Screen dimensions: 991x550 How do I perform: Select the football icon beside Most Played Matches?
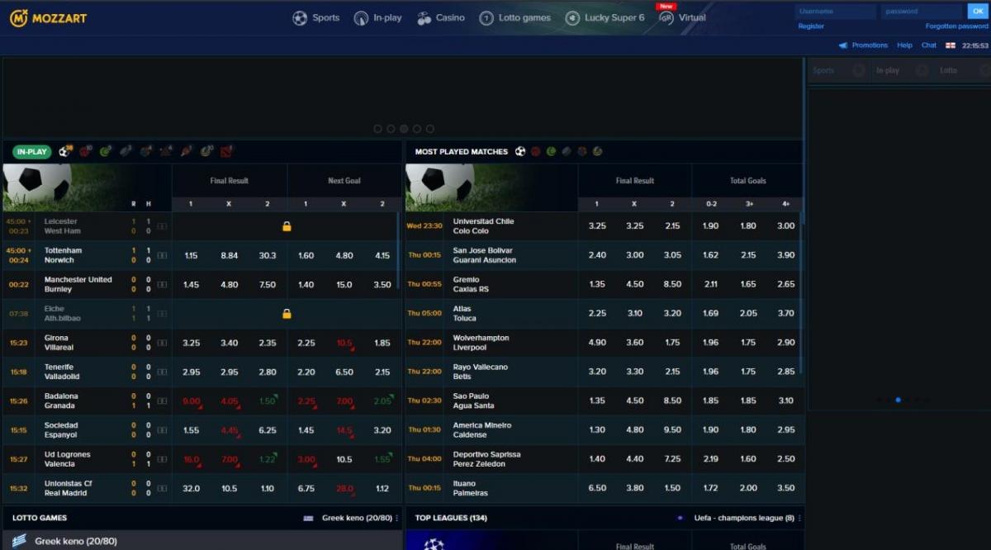click(x=520, y=152)
